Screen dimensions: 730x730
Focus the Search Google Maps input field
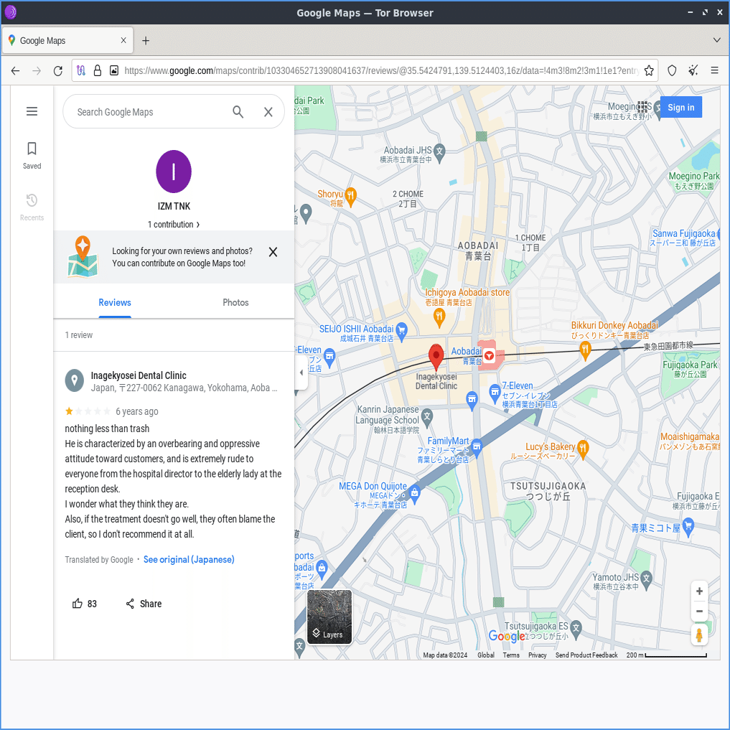tap(151, 112)
